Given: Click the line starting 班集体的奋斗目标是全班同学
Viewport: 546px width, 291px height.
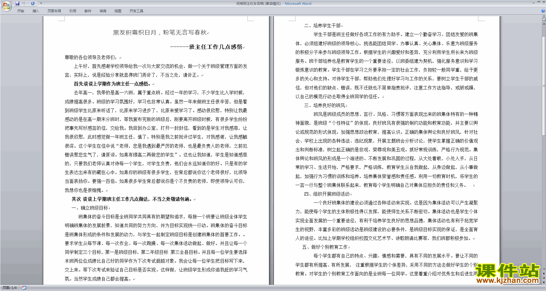Looking at the screenshot, I should (x=163, y=217).
